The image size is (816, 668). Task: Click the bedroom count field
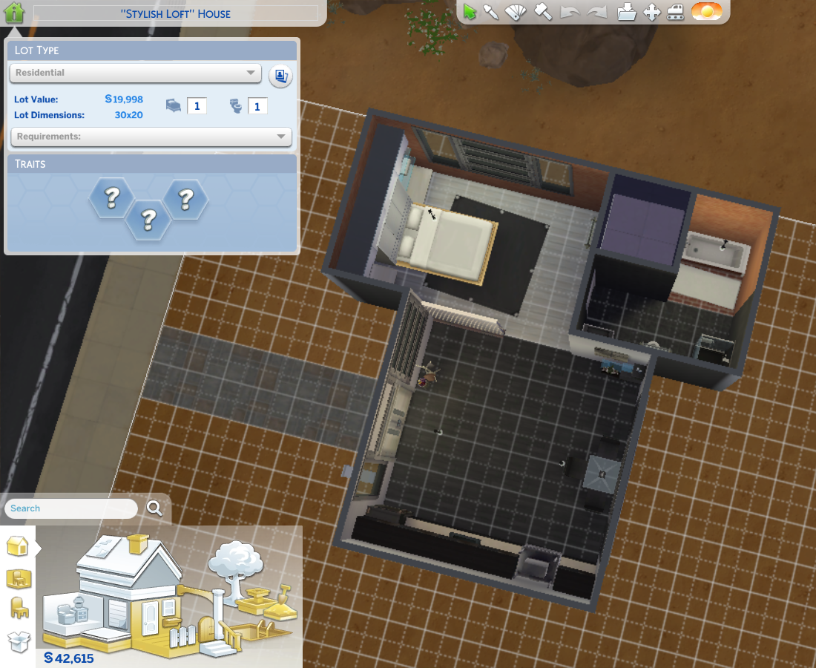[197, 106]
